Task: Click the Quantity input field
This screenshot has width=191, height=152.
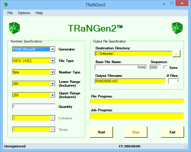Action: pos(34,106)
